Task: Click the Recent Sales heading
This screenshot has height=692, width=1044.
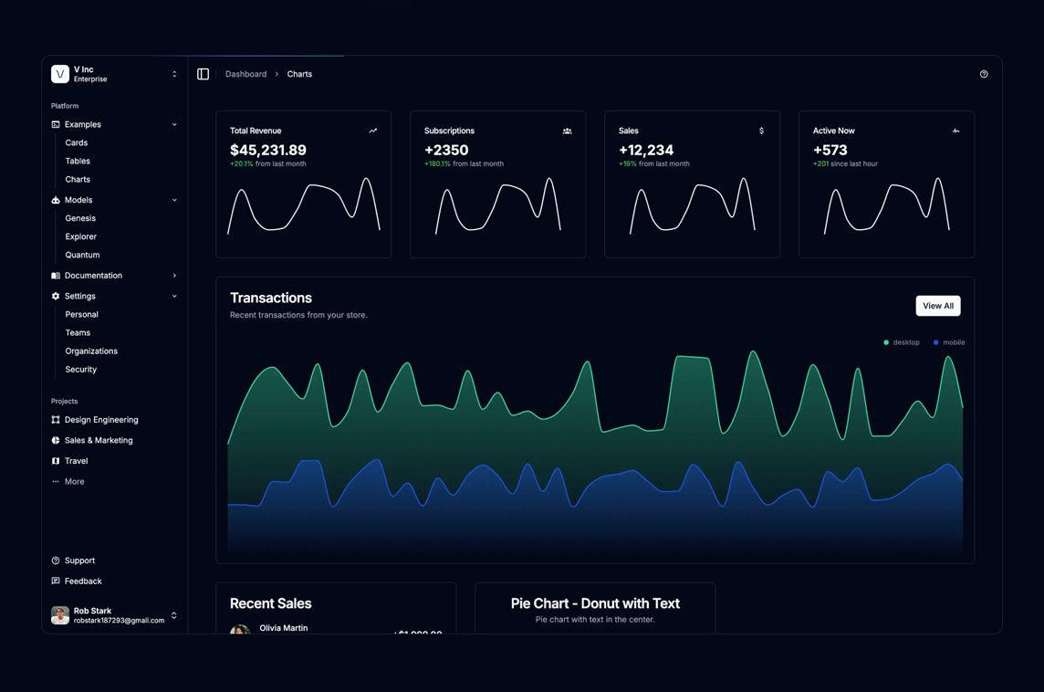Action: point(270,603)
